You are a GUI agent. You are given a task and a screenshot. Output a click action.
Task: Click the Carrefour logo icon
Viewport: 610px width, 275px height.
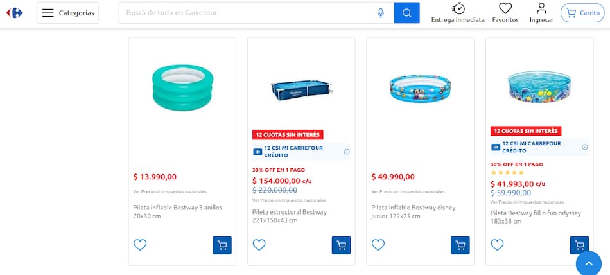pyautogui.click(x=14, y=13)
